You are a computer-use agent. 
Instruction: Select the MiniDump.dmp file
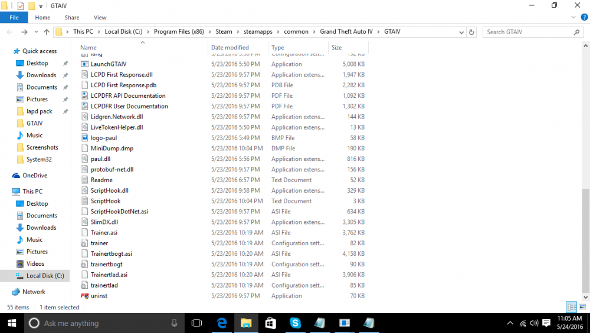click(x=112, y=149)
